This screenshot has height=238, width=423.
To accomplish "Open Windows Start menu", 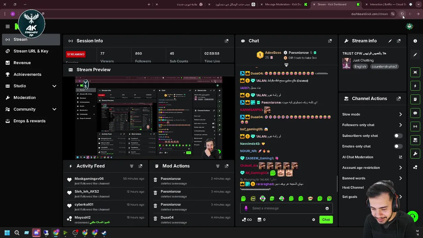I will [7, 233].
